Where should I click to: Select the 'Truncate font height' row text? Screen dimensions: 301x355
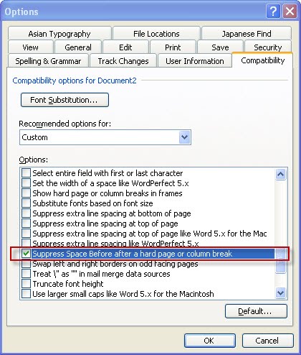pyautogui.click(x=68, y=284)
